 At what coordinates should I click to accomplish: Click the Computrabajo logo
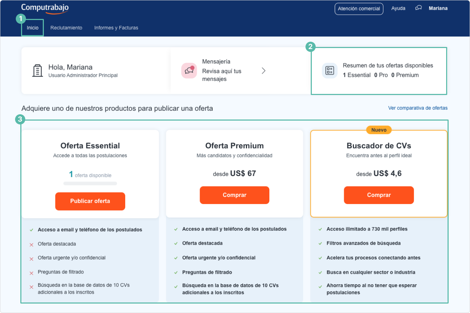[44, 7]
